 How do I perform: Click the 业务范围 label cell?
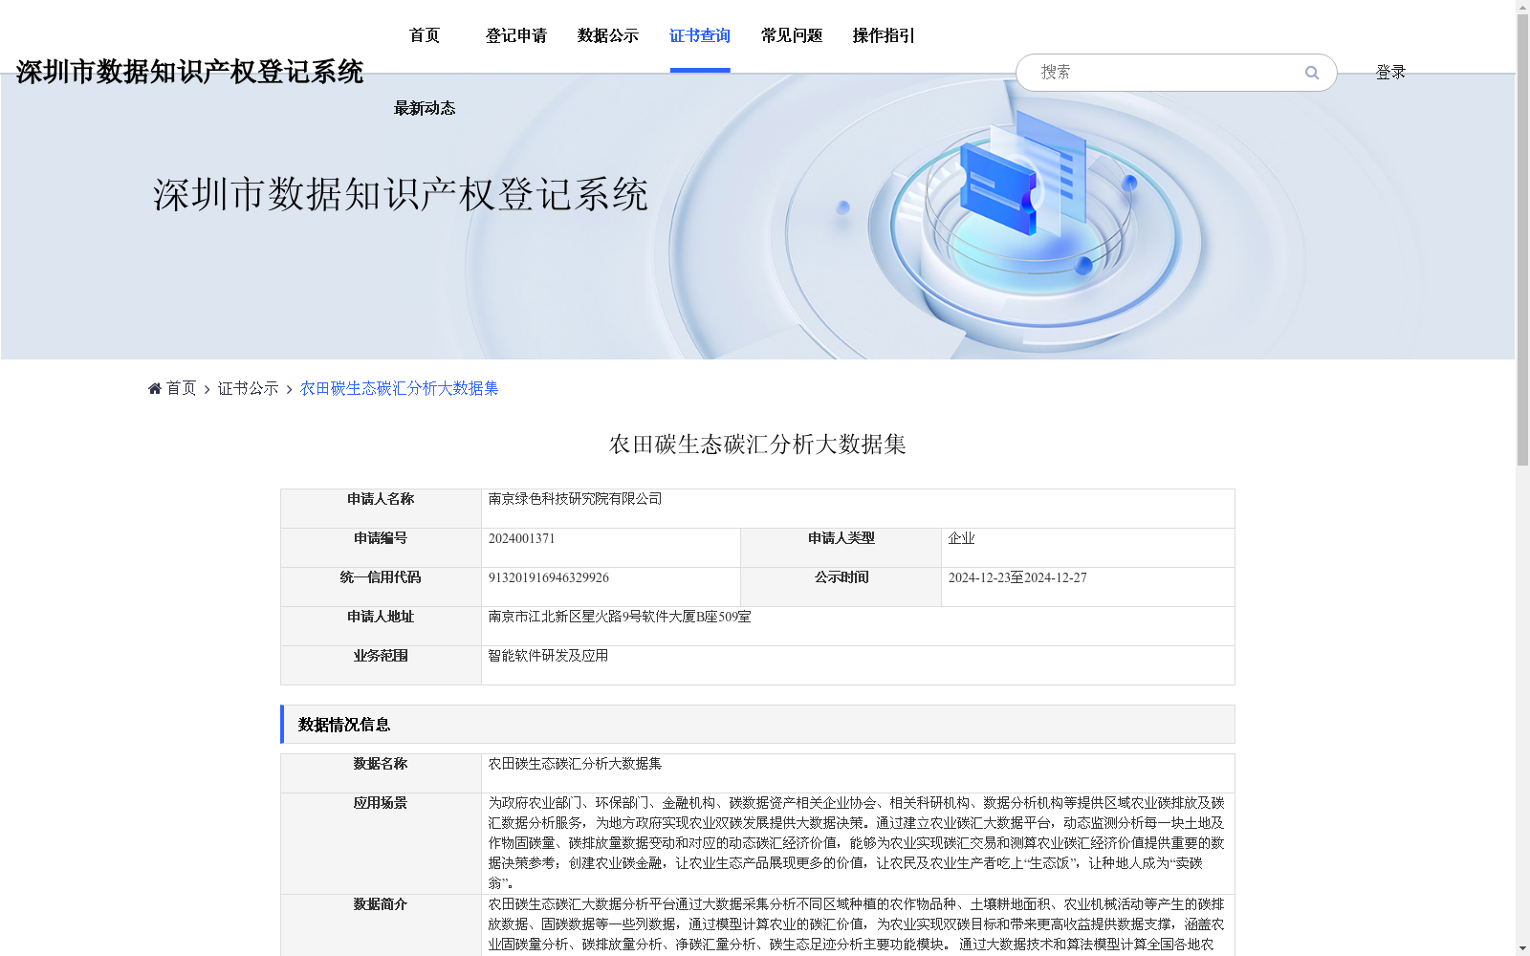tap(381, 665)
